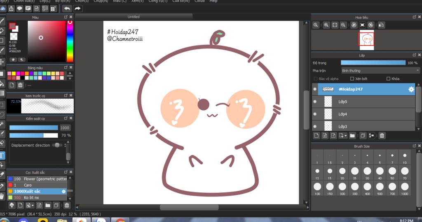
Task: Select the Lasso selection tool
Action: (x=2, y=115)
